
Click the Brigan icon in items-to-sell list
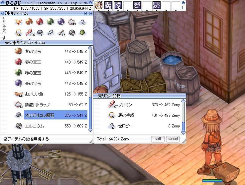coord(113,104)
